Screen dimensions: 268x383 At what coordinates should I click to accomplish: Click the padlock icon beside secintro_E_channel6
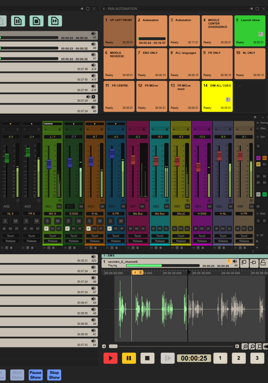263,263
